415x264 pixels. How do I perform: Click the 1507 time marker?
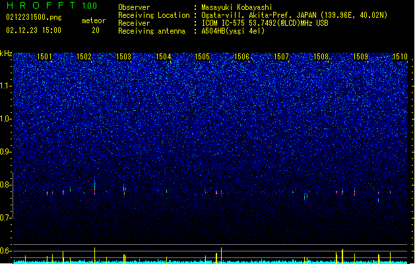[281, 57]
